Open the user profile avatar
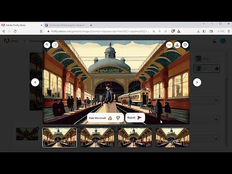 (x=223, y=41)
